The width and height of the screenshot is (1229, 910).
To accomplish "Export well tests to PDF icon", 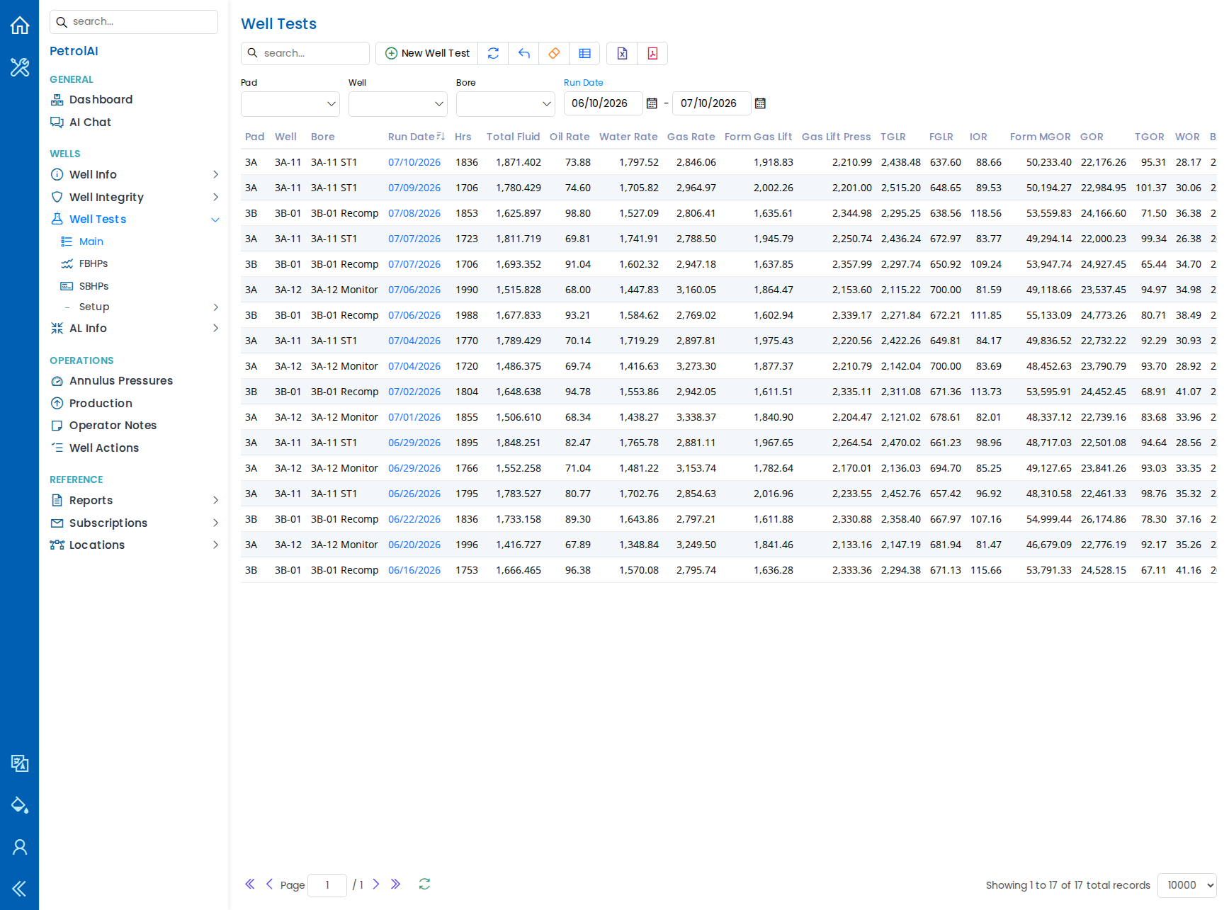I will tap(652, 53).
